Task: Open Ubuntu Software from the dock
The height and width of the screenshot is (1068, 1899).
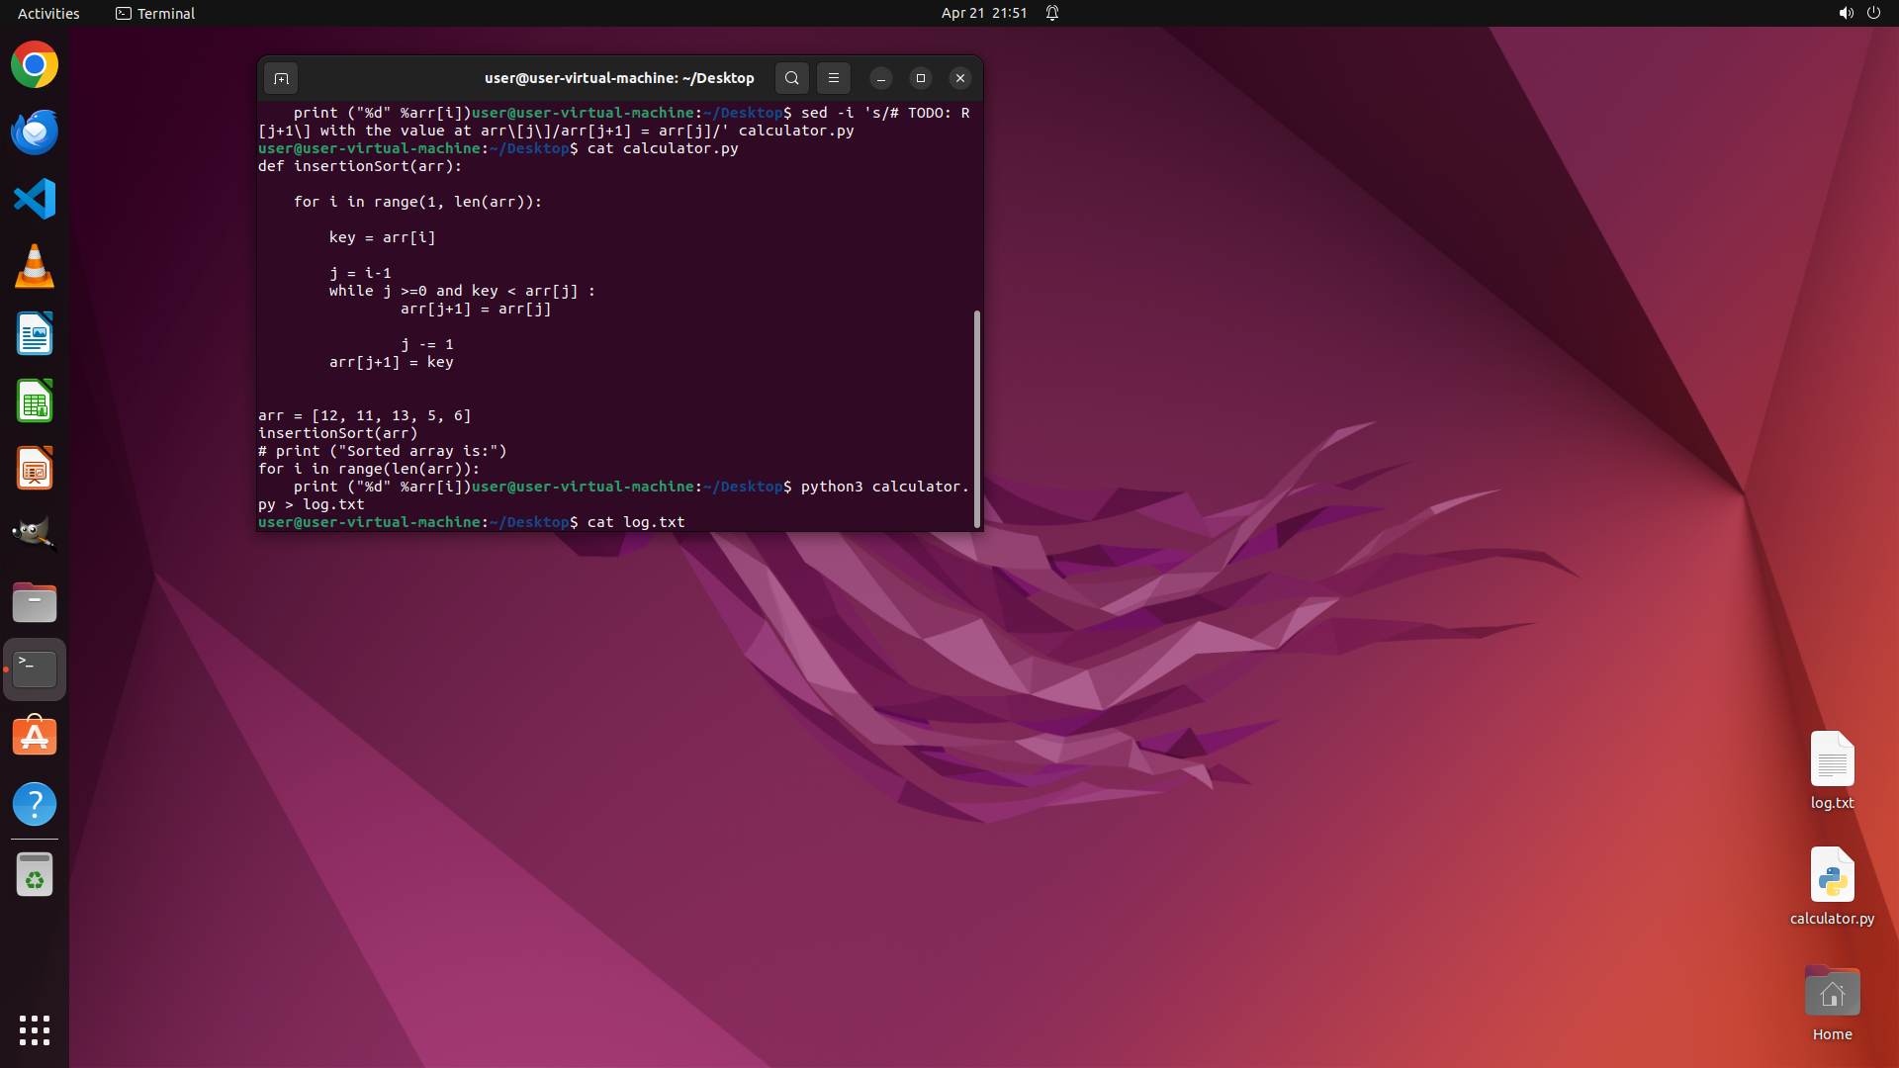Action: coord(35,737)
